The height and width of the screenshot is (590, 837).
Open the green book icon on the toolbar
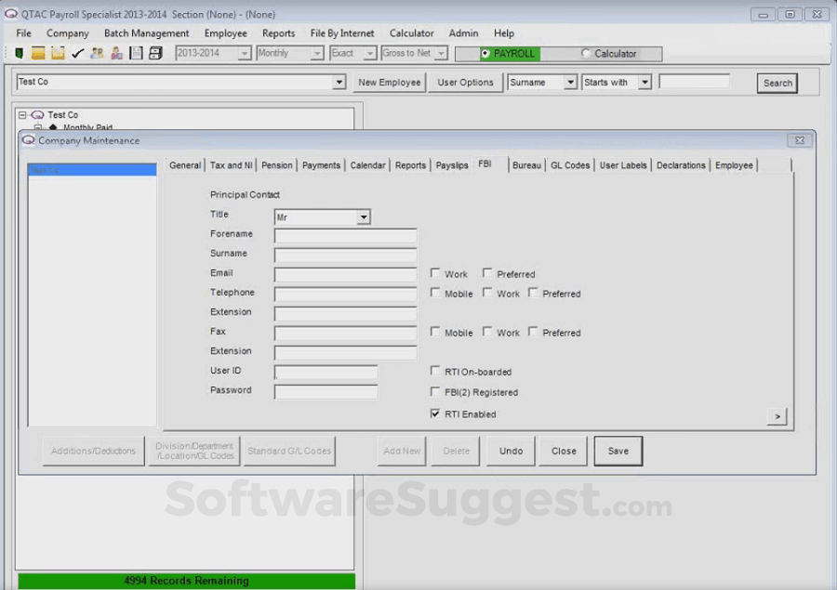(20, 53)
